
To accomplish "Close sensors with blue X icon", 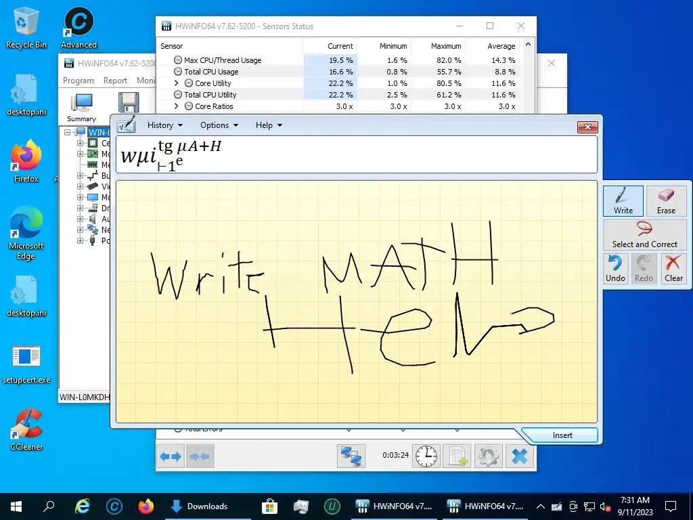I will (x=520, y=456).
